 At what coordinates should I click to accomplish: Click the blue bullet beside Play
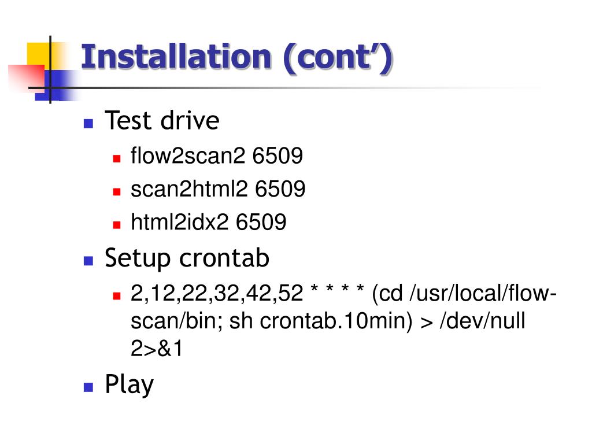tap(88, 387)
